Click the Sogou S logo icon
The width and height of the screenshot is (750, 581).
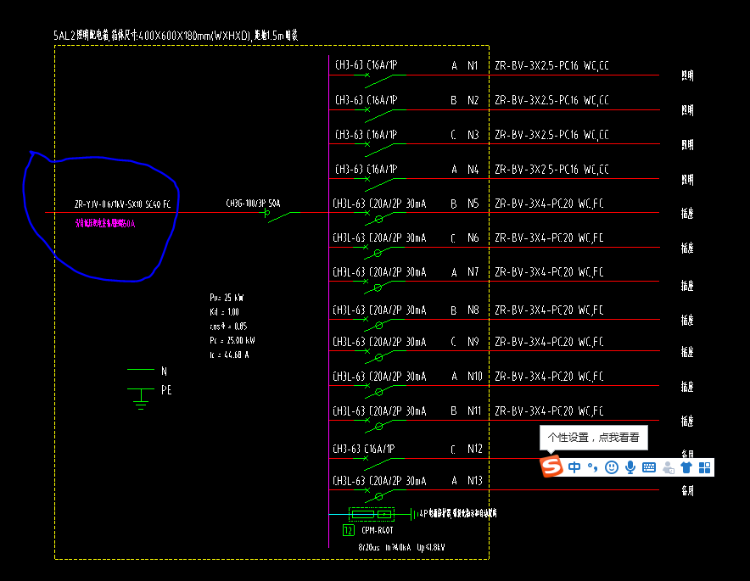coord(551,466)
